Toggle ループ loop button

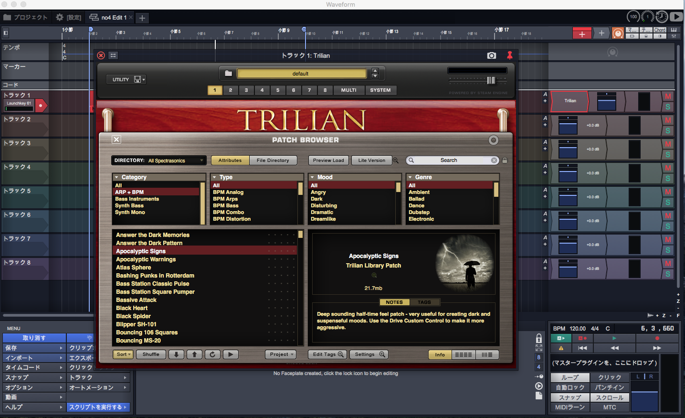[x=570, y=377]
